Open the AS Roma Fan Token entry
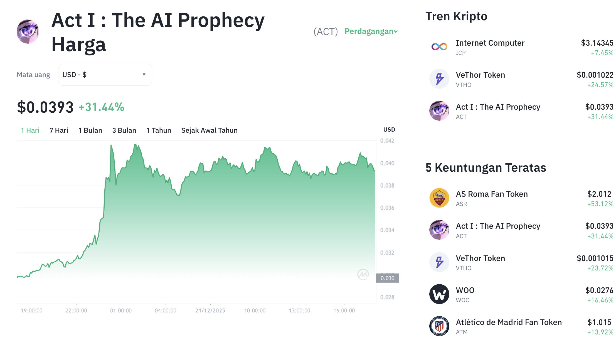This screenshot has height=340, width=616. coord(492,194)
